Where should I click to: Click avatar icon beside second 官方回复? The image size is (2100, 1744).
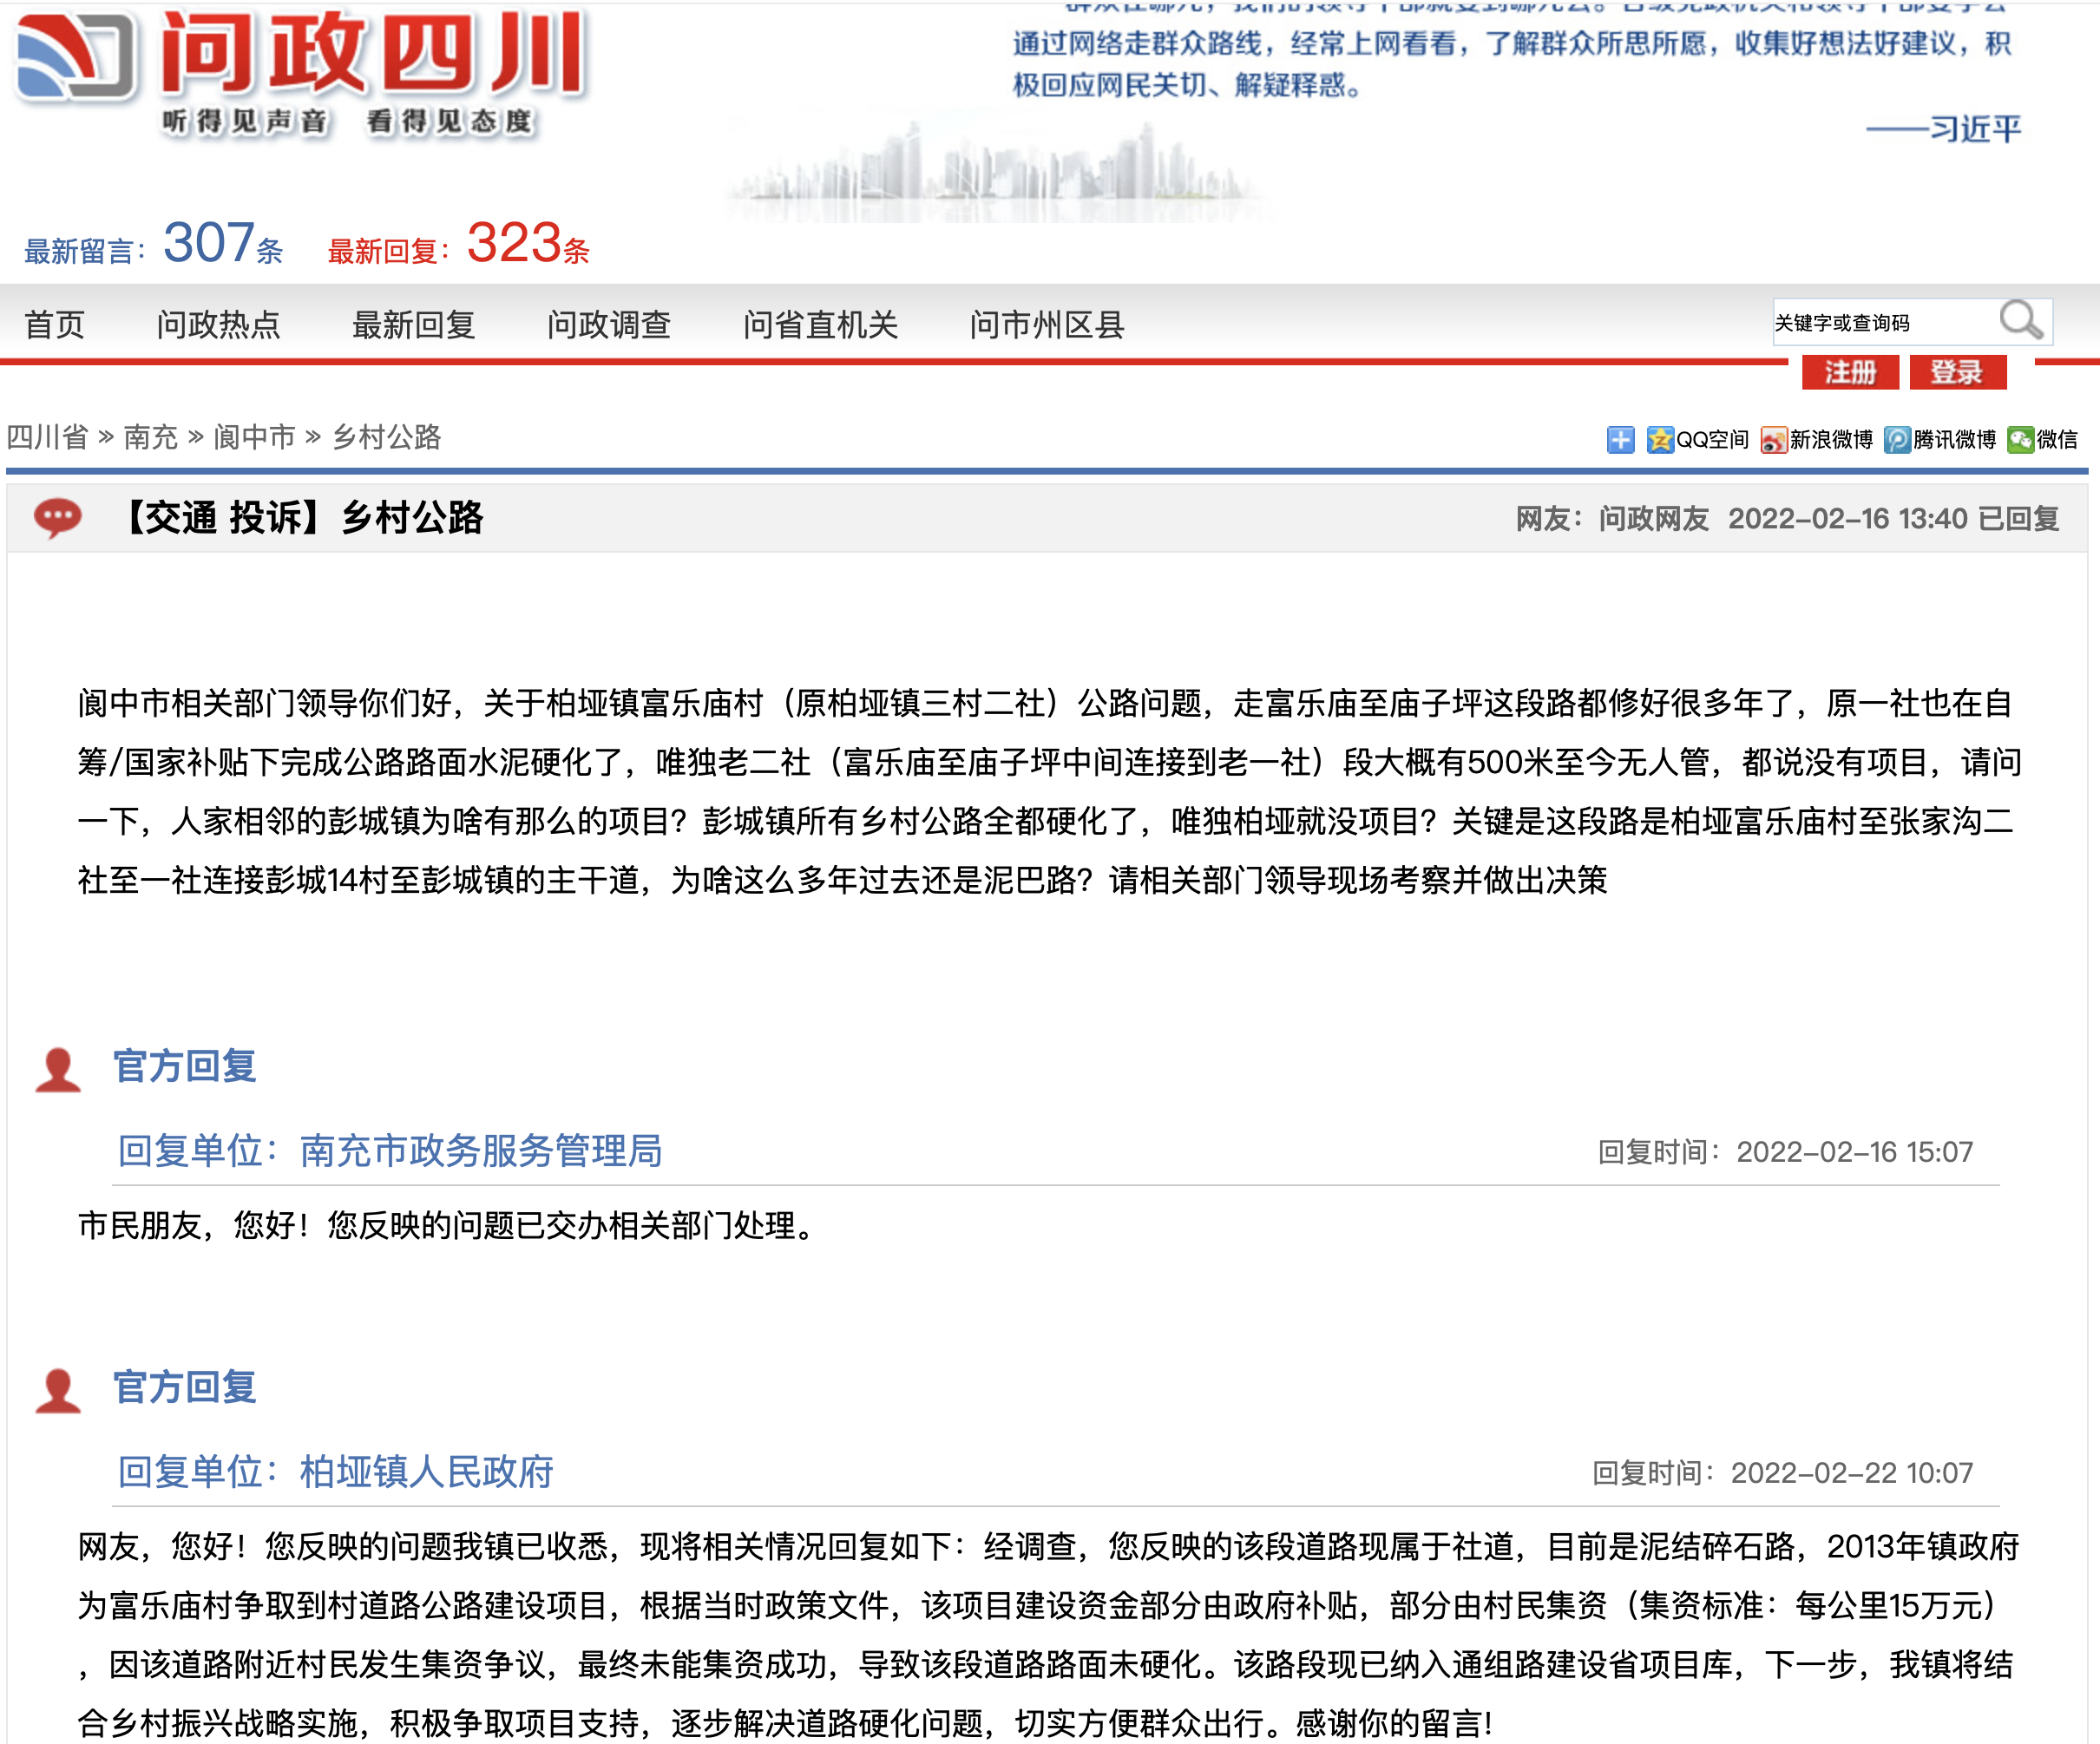point(58,1390)
